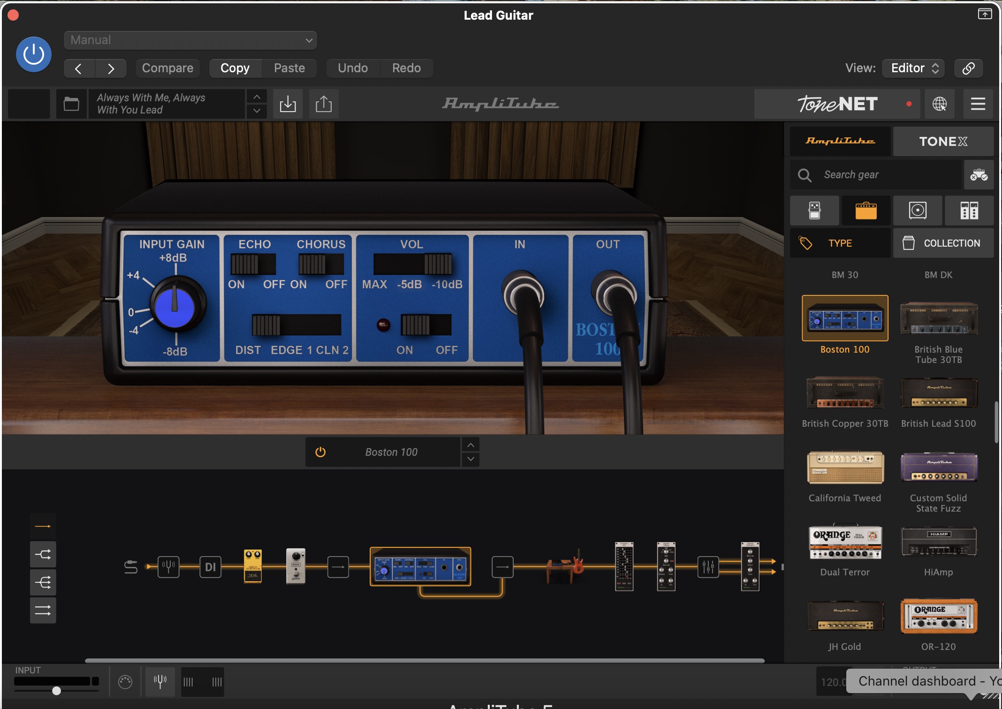
Task: Select the cabinet speaker category icon
Action: (x=918, y=211)
